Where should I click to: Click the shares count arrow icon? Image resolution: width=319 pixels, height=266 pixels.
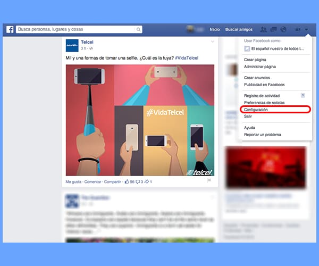pyautogui.click(x=147, y=181)
